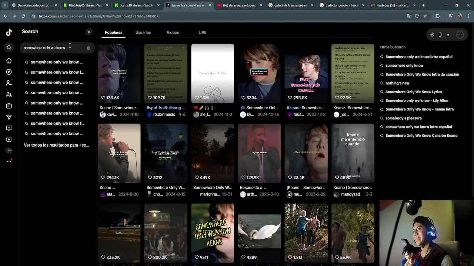Open the Friends icon in the sidebar
Screen dimensions: 474x266
9,95
